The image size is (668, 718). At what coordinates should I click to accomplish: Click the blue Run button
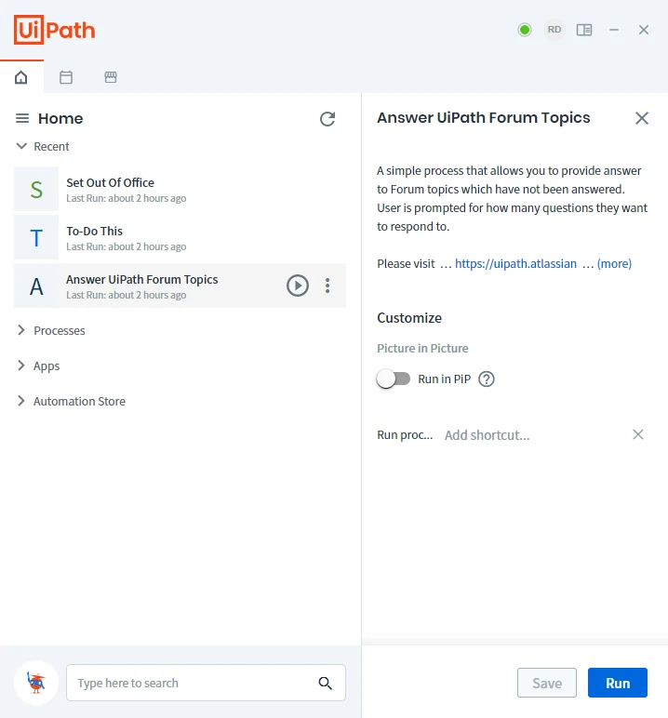click(618, 683)
